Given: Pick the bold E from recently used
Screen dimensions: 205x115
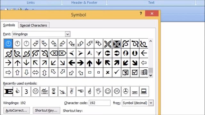Looking at the screenshot, I should 8,91.
